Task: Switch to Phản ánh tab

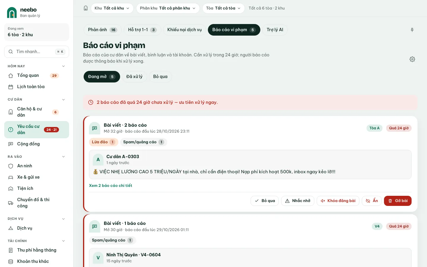Action: pyautogui.click(x=103, y=30)
